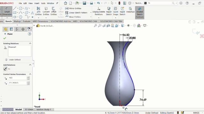Open the FeatureManager design tree tab

click(x=5, y=29)
